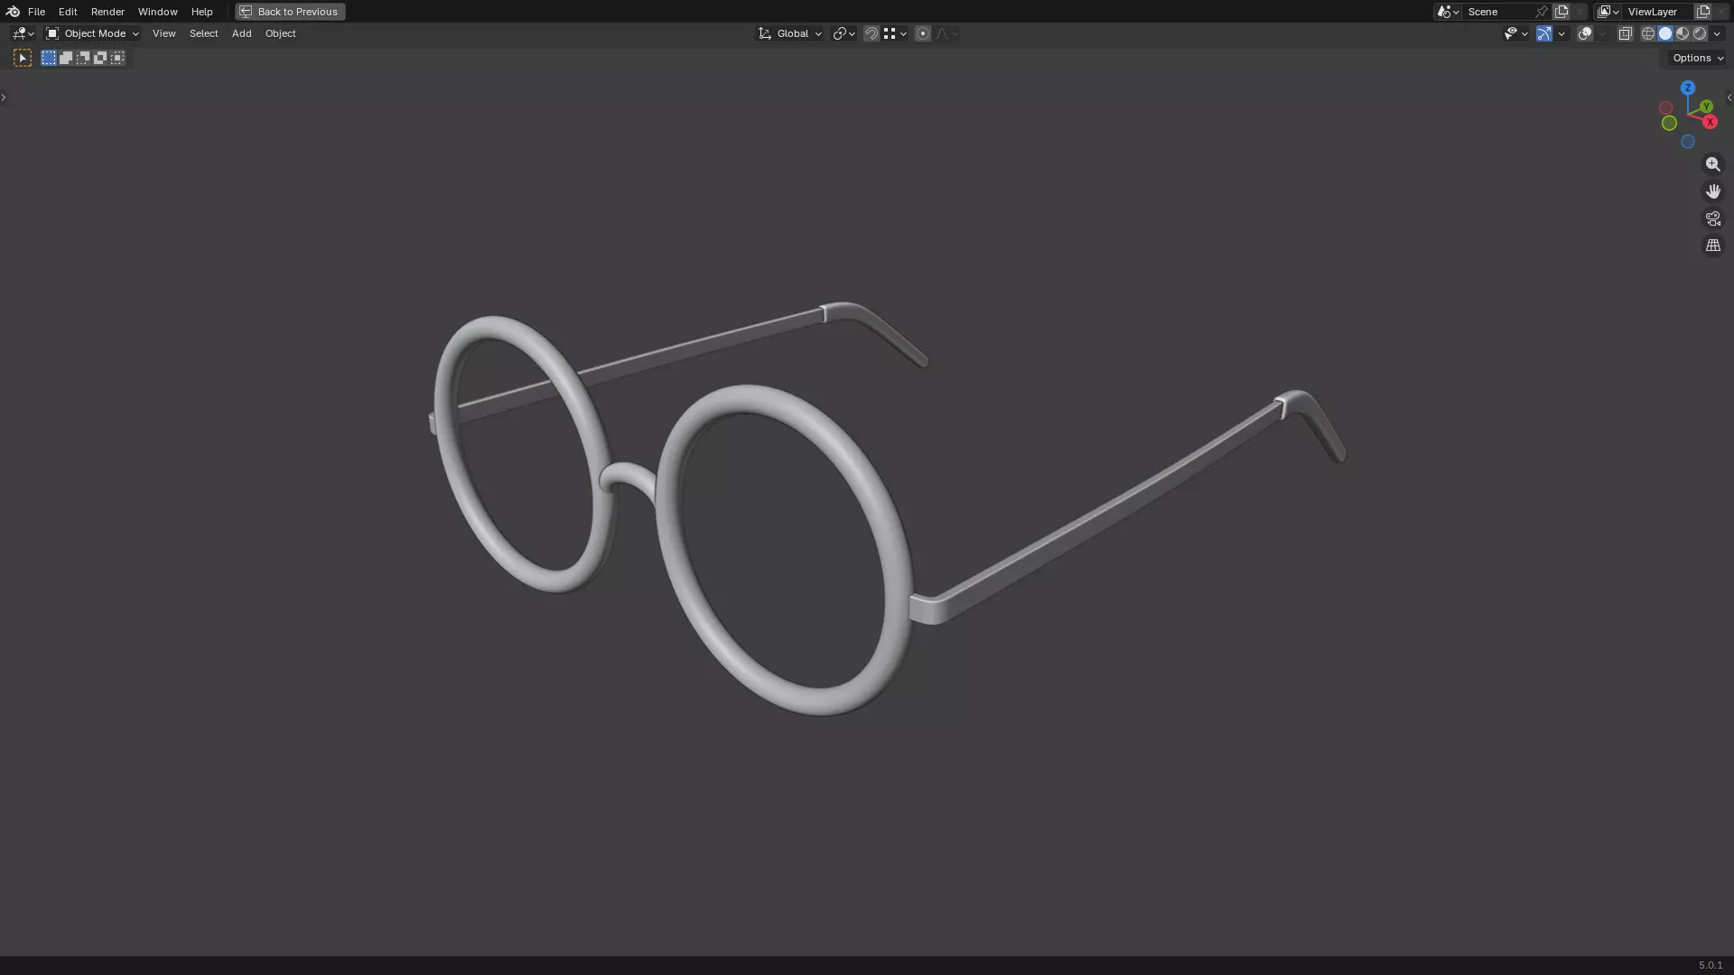The image size is (1734, 975).
Task: Switch to rendered viewport shading
Action: coord(1700,33)
